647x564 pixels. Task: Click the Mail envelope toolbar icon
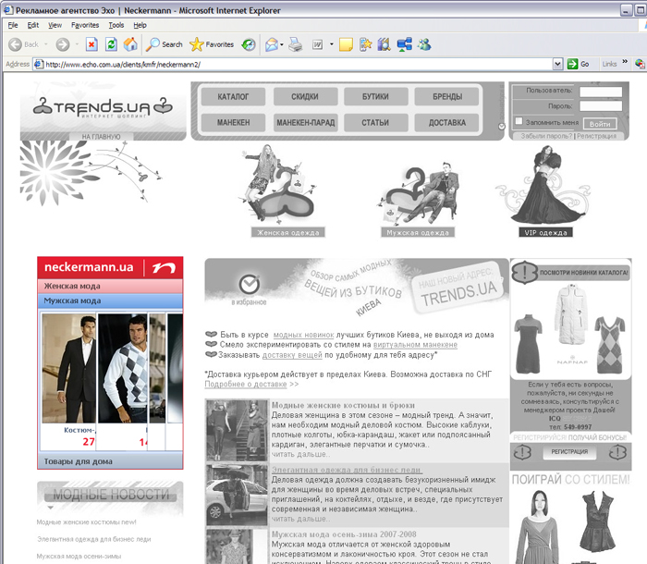click(272, 44)
